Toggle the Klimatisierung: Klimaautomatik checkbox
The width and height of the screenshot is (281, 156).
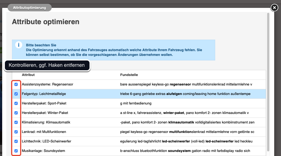(x=16, y=122)
